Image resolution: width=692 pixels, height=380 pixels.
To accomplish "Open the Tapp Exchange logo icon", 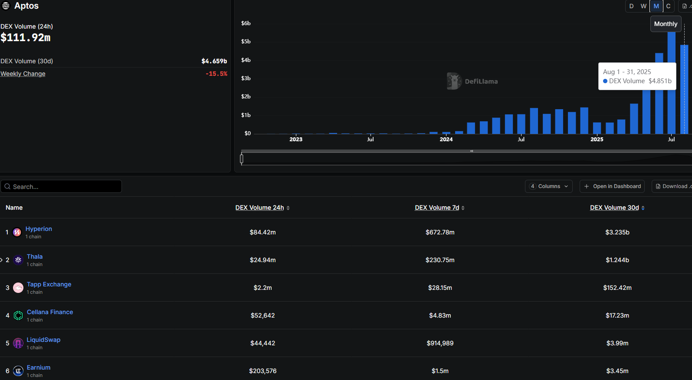I will 18,288.
